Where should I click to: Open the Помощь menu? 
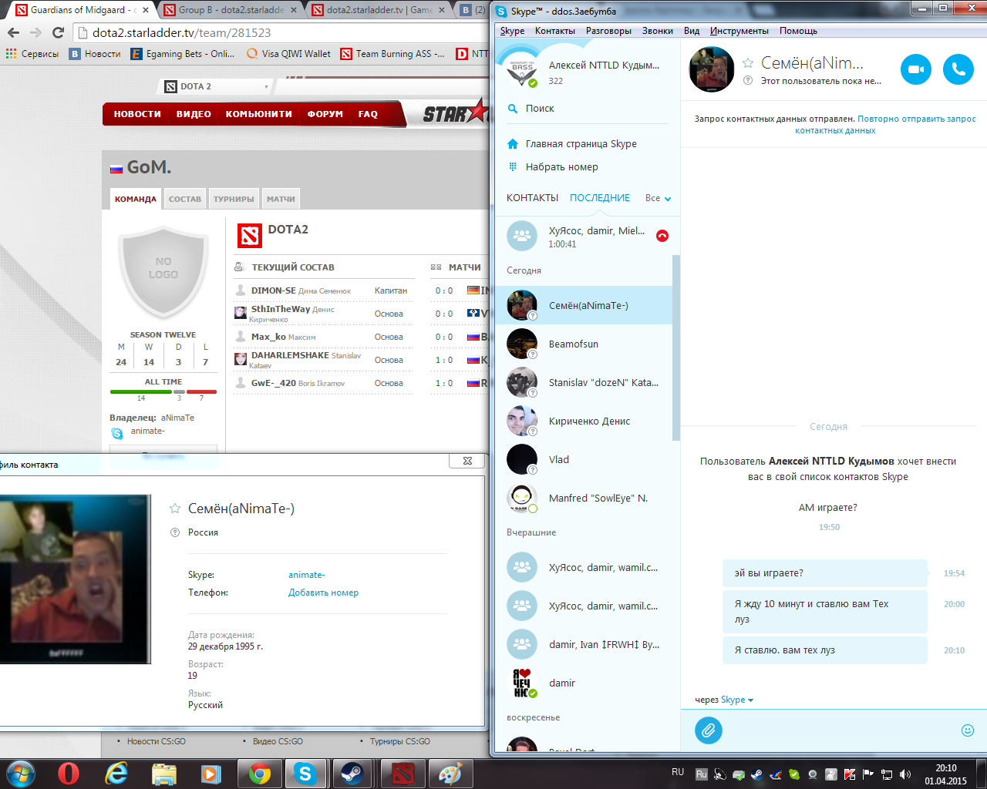pos(798,31)
